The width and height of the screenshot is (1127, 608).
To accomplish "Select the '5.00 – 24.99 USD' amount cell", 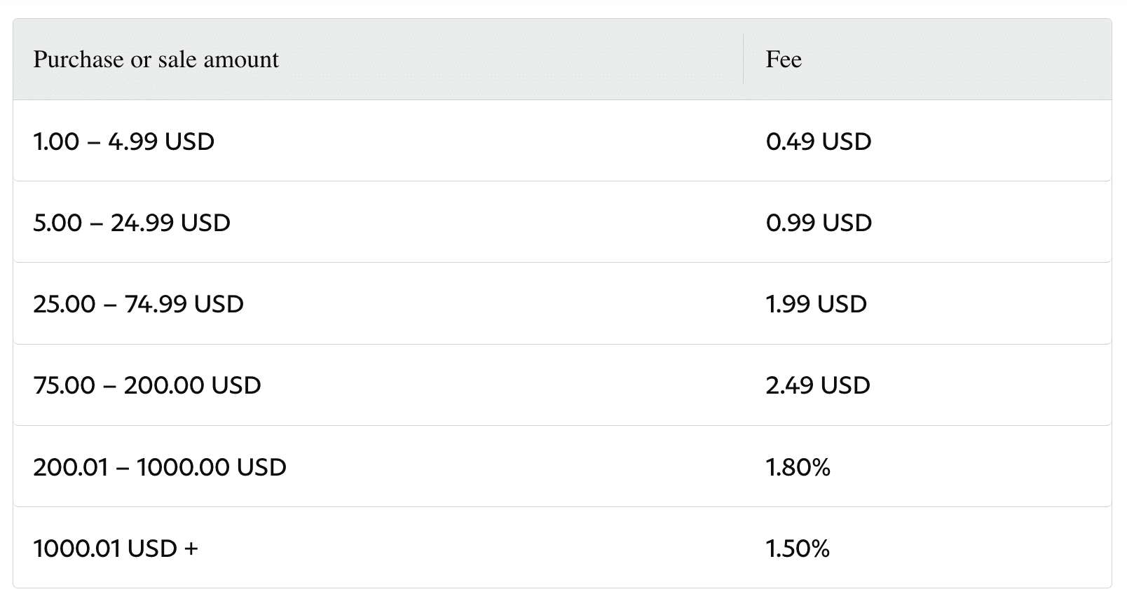I will (x=378, y=222).
